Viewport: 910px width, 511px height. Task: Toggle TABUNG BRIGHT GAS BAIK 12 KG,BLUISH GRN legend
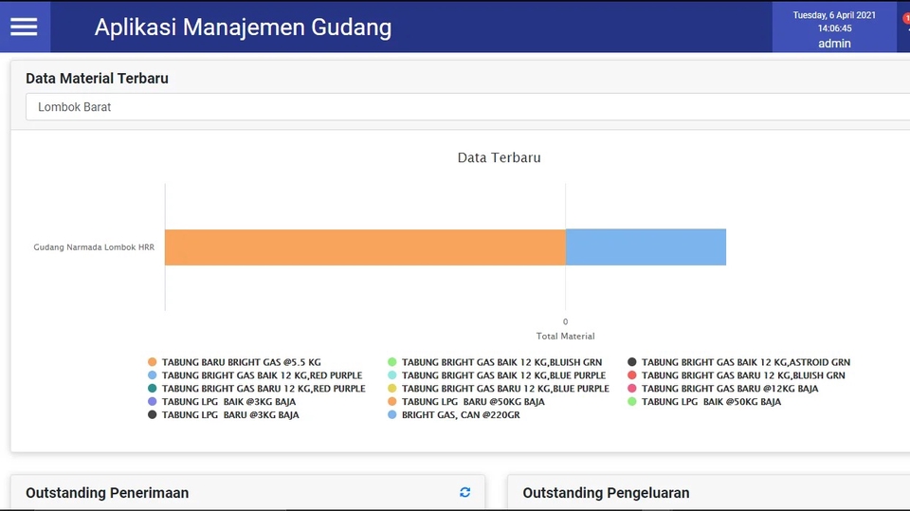pyautogui.click(x=495, y=362)
